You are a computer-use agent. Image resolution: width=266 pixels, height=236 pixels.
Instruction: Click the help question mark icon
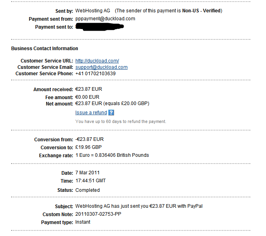111,113
